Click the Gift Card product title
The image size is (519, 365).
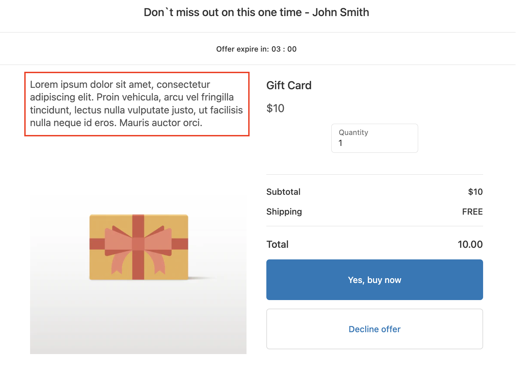pyautogui.click(x=289, y=85)
